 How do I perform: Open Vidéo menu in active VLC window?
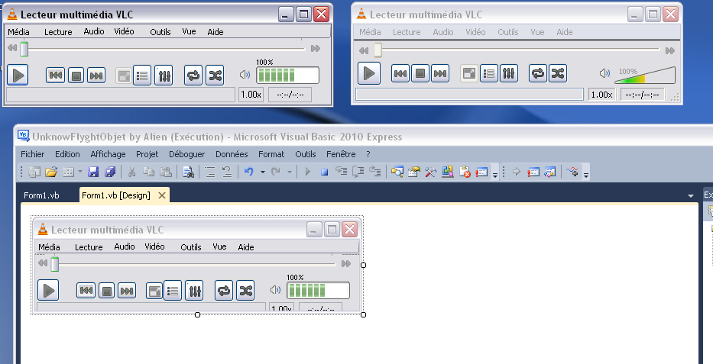[x=124, y=31]
